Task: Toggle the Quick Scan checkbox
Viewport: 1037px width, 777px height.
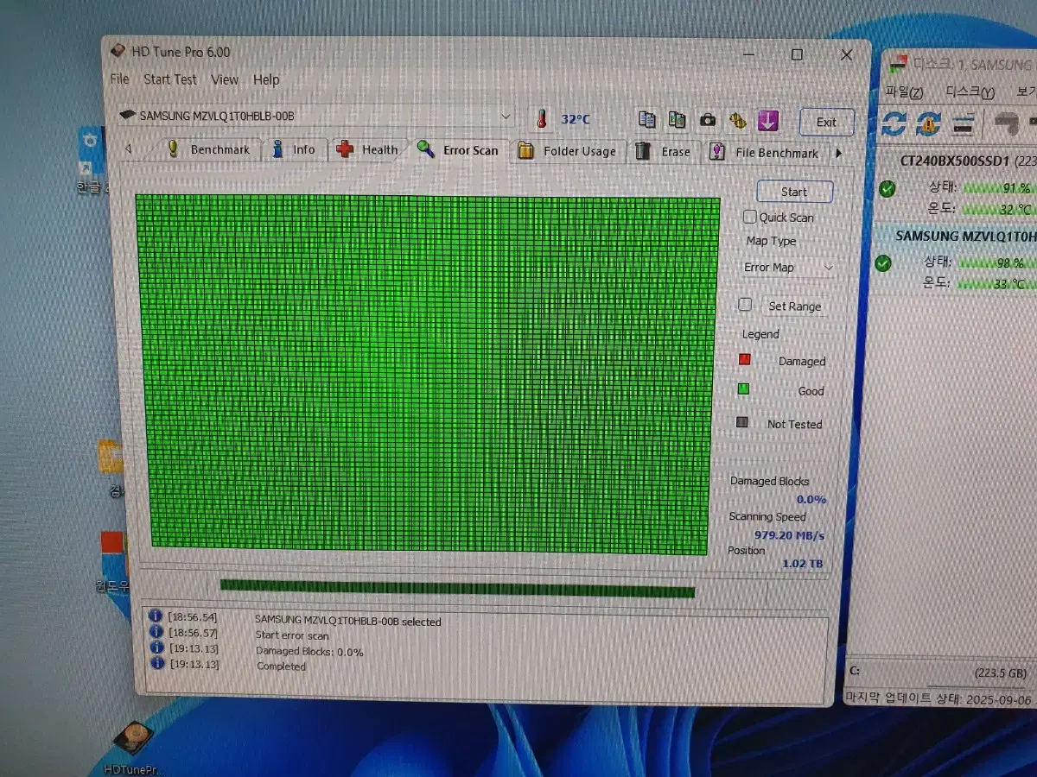Action: click(749, 217)
